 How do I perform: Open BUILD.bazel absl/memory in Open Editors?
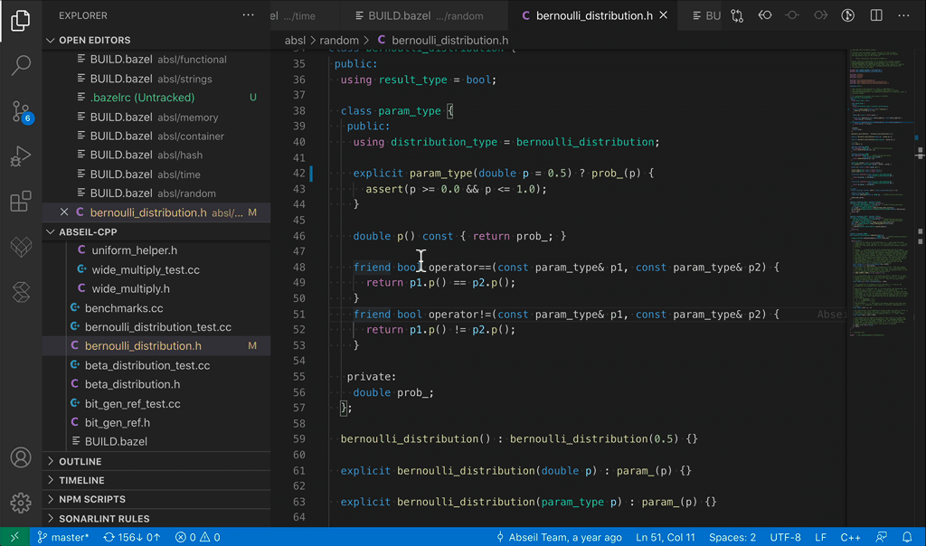156,117
